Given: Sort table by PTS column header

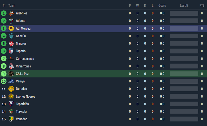Looking at the screenshot, I should pyautogui.click(x=202, y=6).
